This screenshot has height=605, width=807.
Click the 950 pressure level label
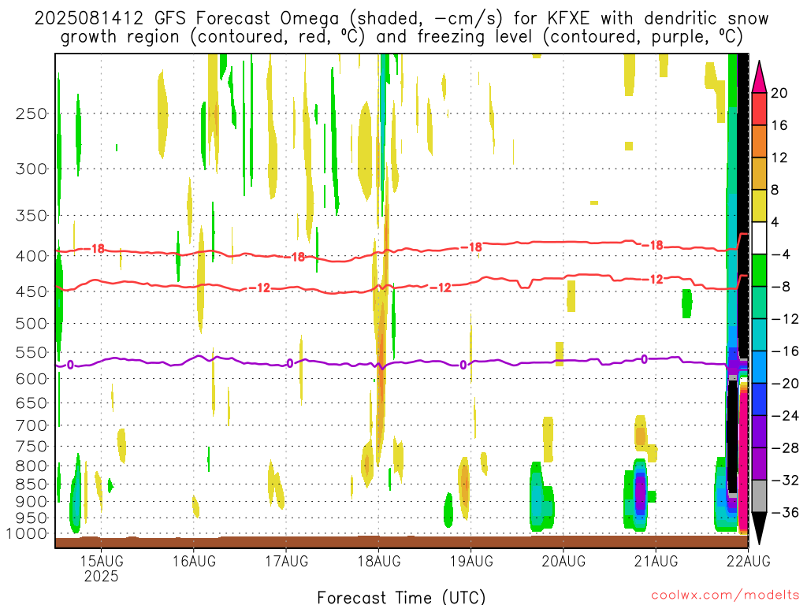(32, 518)
